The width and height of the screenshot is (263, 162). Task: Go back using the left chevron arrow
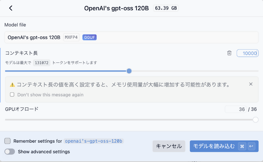click(x=11, y=8)
